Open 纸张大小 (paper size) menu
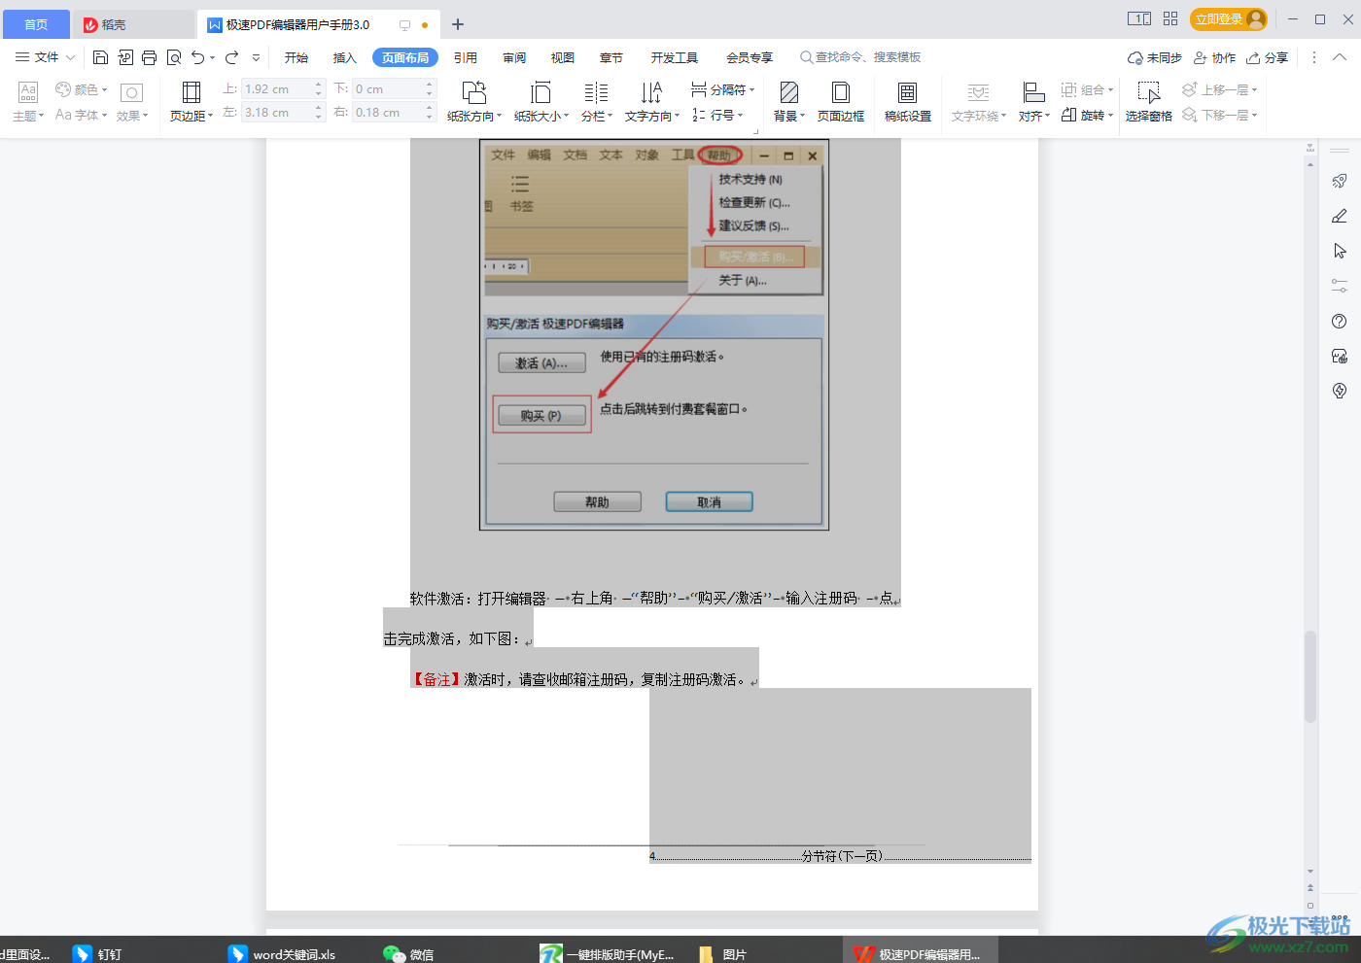Screen dimensions: 1361x963 click(x=541, y=101)
